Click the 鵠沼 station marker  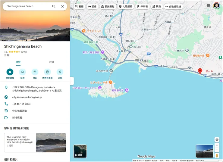[x=111, y=16]
